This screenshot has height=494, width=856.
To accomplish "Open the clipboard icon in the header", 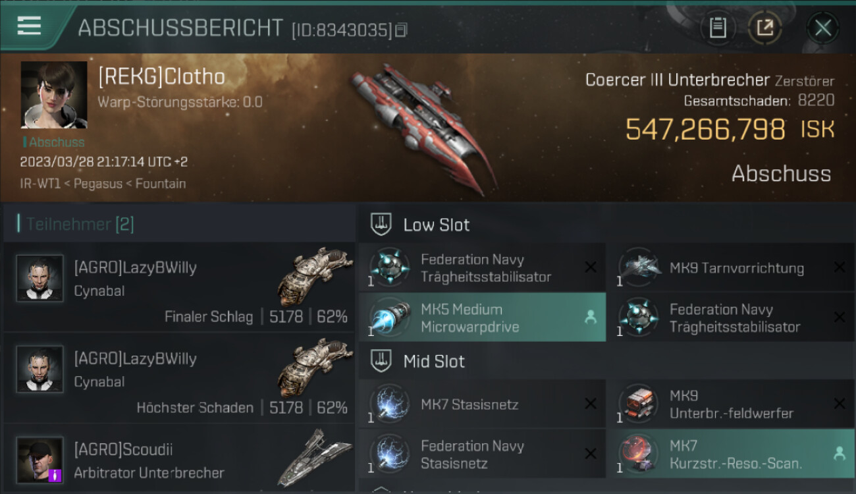I will tap(718, 28).
